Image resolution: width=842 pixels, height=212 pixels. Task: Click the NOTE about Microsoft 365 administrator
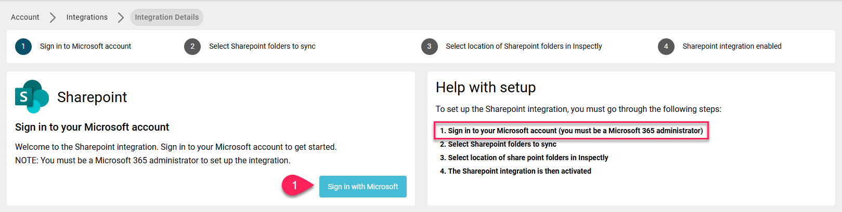152,161
